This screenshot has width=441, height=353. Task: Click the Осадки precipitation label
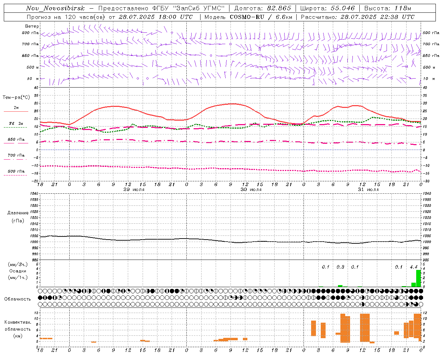[18, 271]
